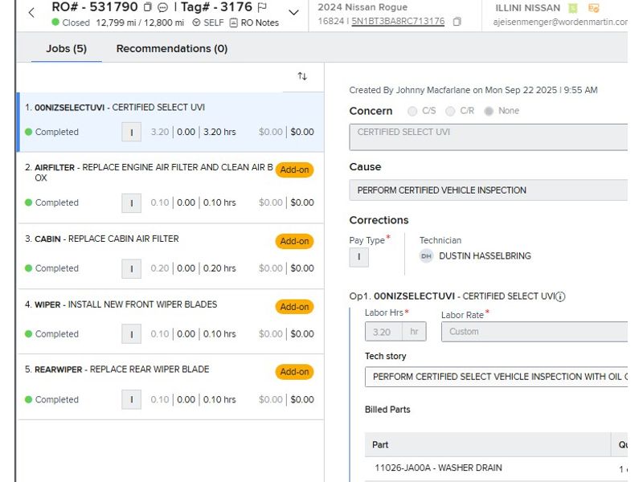643x482 pixels.
Task: Select the C/R concern radio button
Action: pyautogui.click(x=450, y=111)
